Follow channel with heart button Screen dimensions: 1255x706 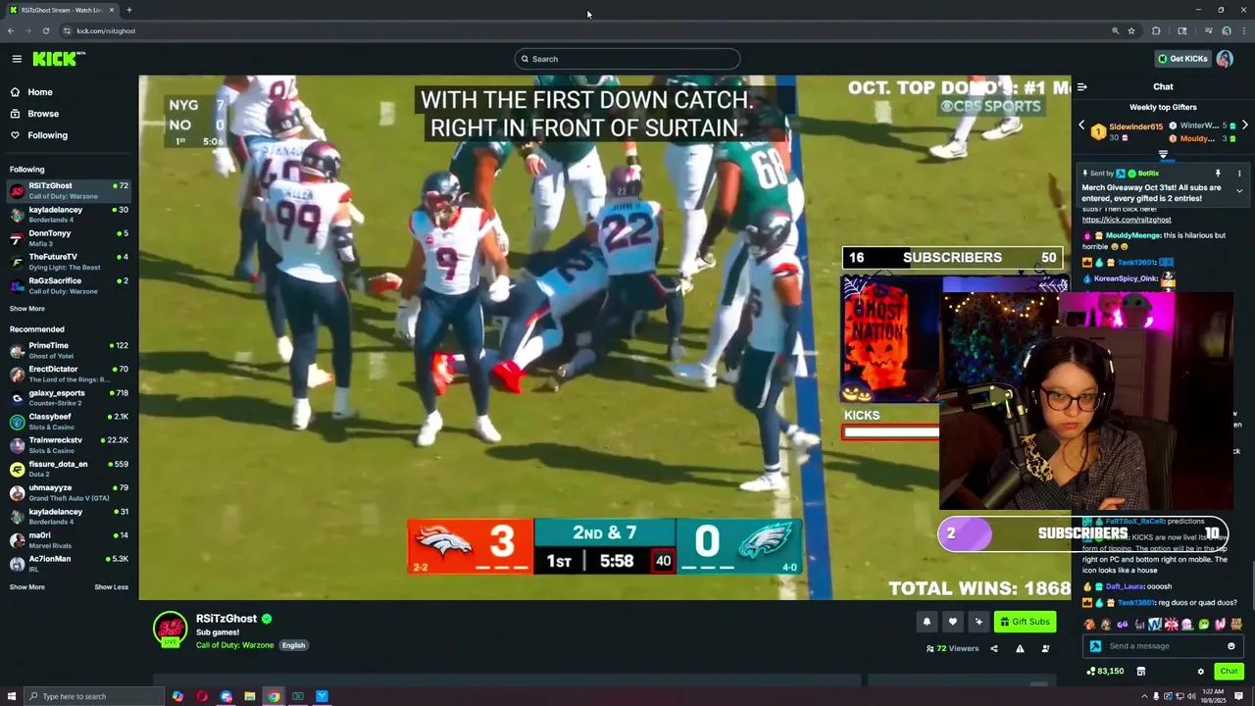pos(952,622)
